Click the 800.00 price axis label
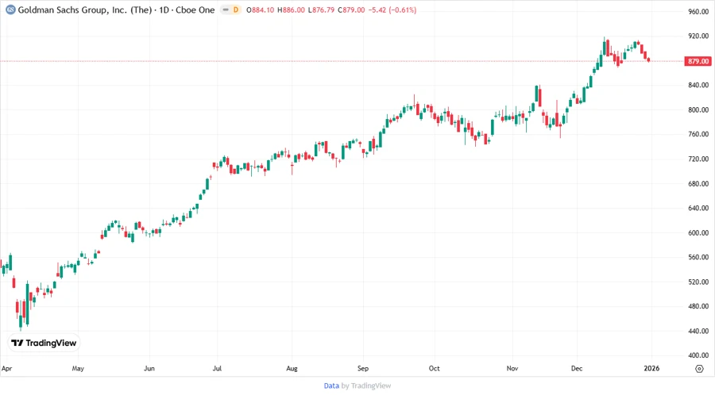715x395 pixels. (698, 109)
